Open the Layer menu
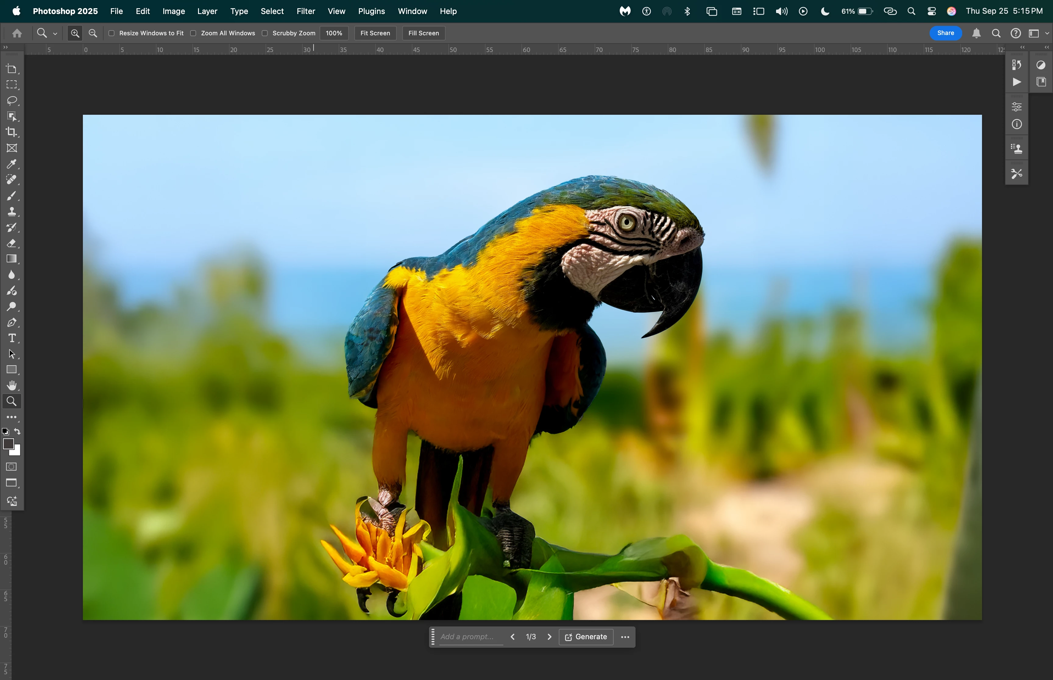 [x=207, y=11]
